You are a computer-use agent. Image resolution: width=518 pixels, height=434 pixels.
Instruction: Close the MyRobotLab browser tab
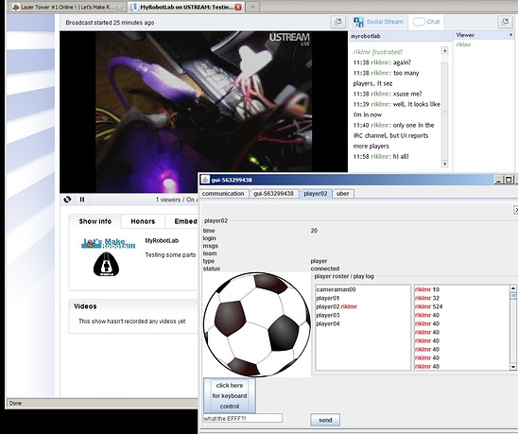click(x=238, y=7)
